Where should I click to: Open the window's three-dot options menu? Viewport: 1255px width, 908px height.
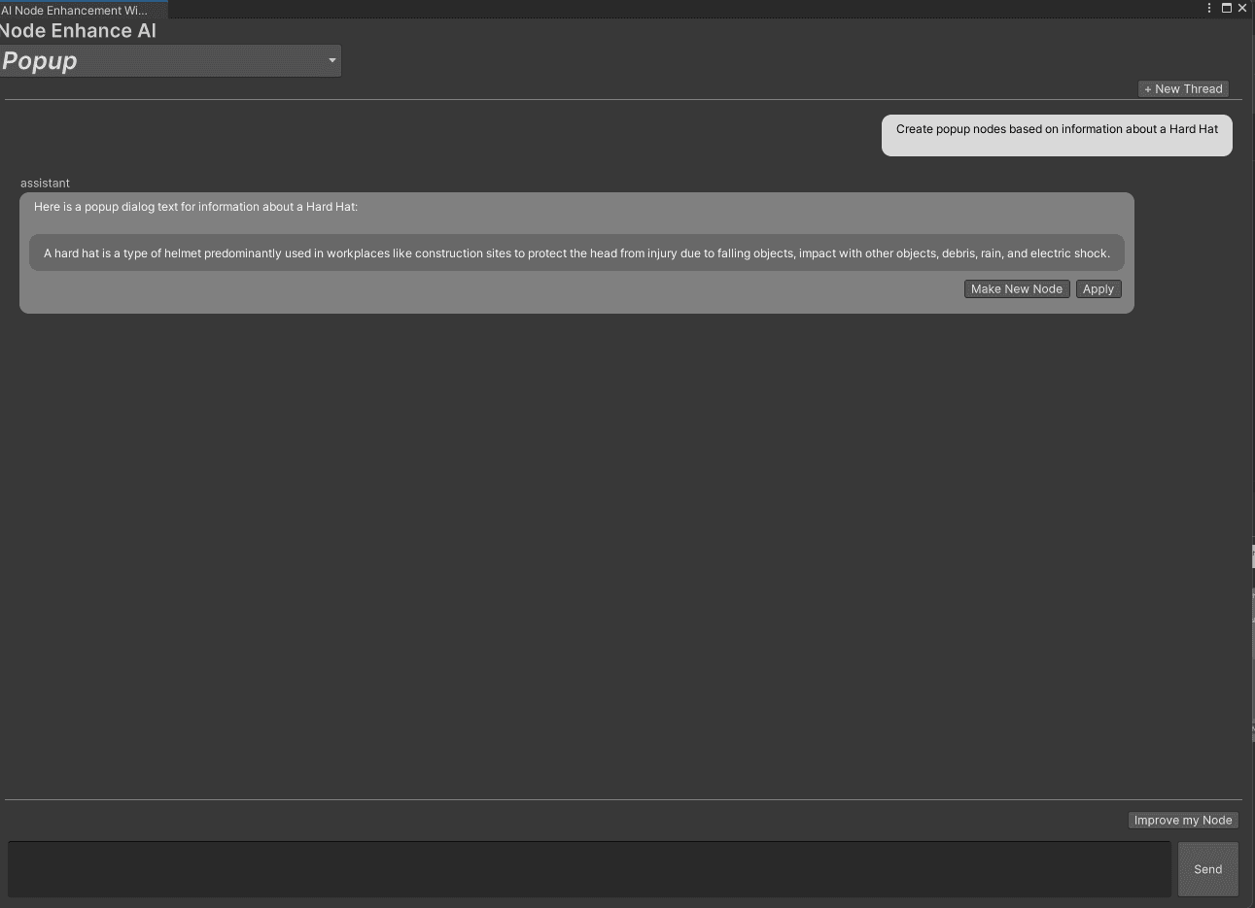(x=1209, y=8)
